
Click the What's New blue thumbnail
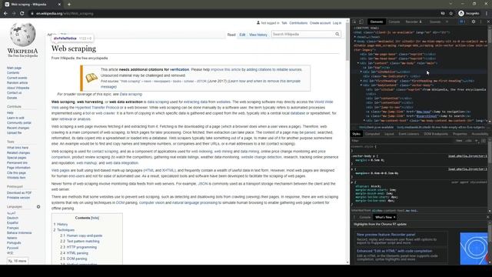[474, 249]
